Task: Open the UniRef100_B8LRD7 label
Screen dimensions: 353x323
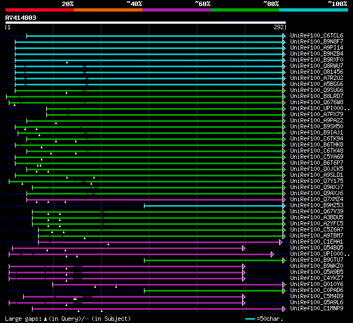Action: (x=317, y=96)
